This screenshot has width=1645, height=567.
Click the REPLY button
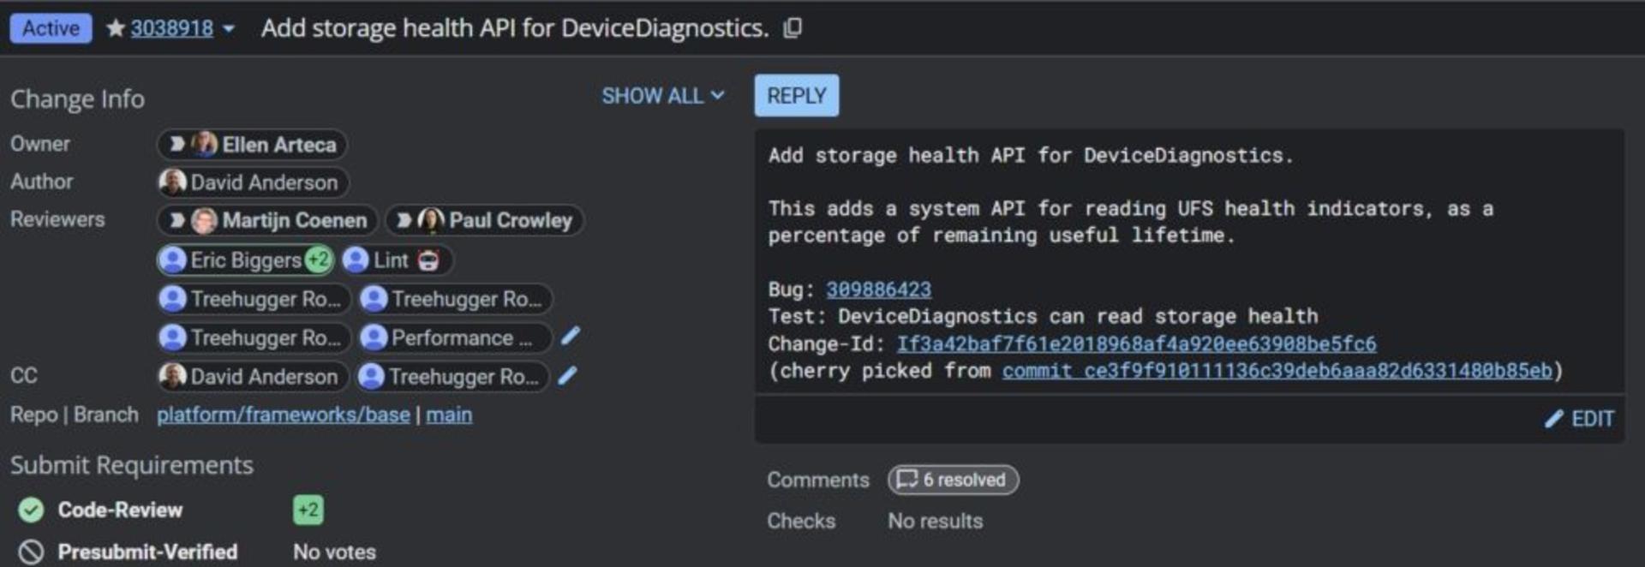click(796, 95)
